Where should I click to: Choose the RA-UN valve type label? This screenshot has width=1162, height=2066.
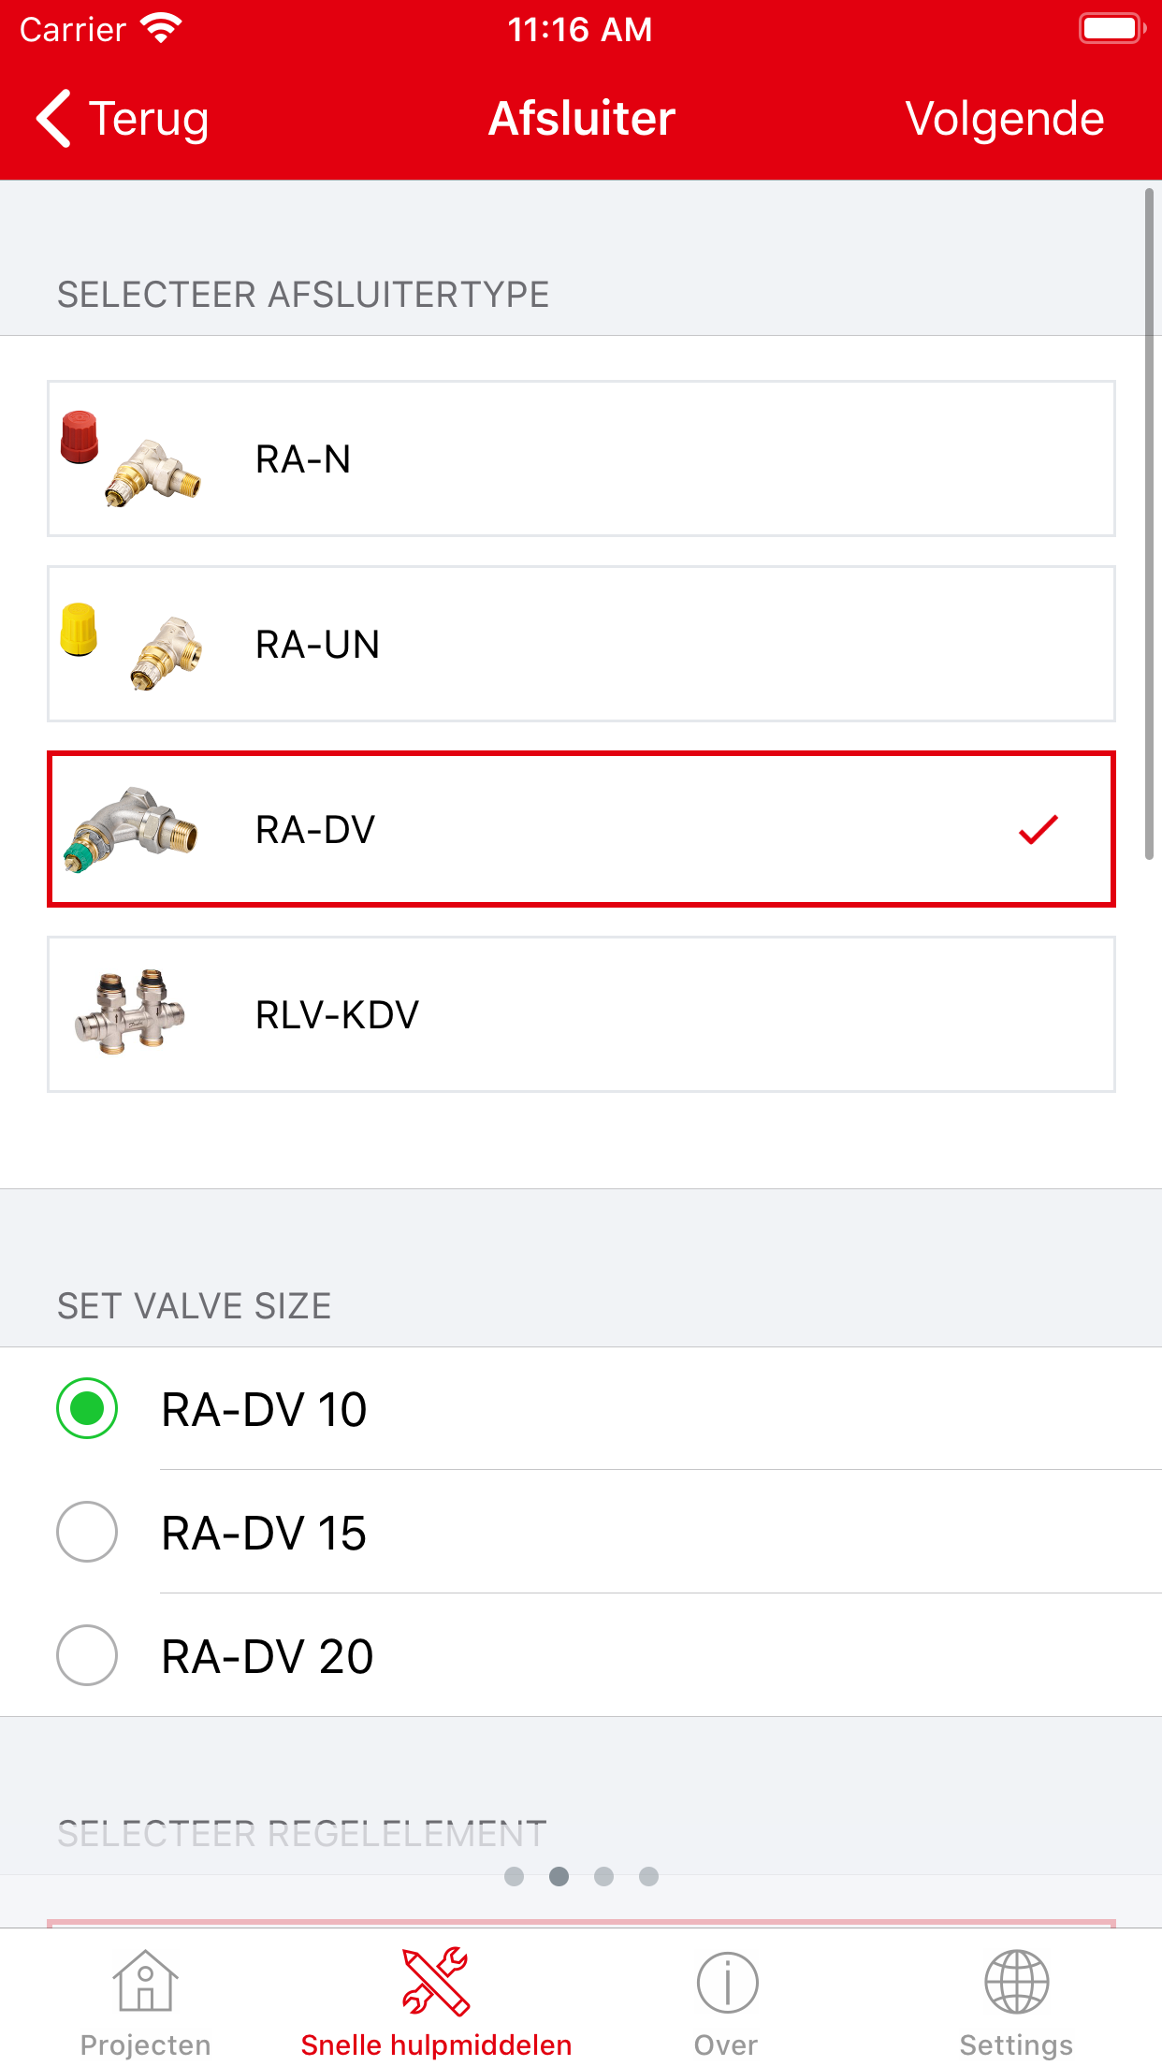(x=317, y=645)
